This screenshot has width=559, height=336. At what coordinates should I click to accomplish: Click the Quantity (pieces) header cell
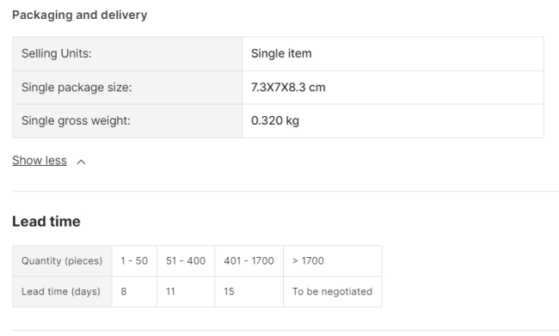(x=63, y=261)
